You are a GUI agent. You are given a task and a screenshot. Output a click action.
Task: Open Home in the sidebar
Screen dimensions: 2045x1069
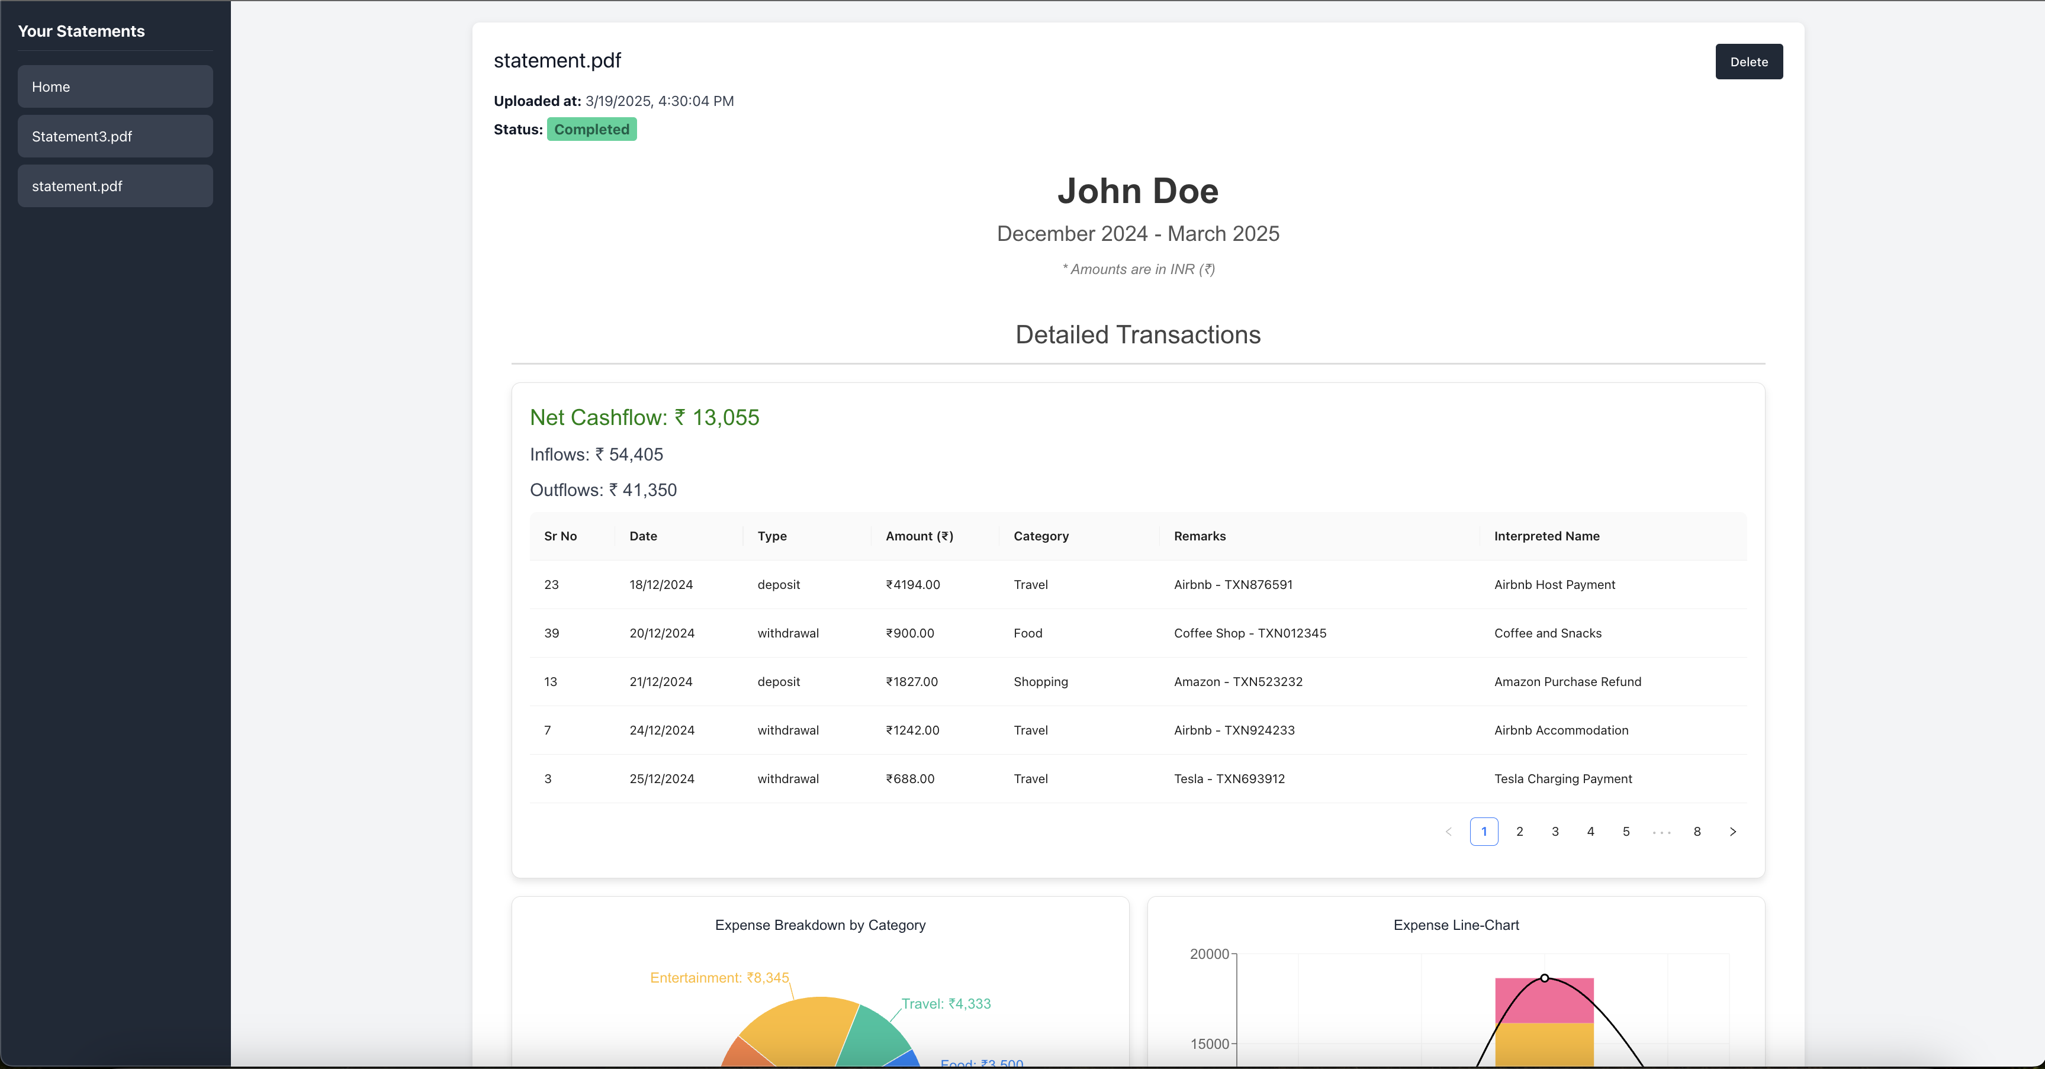[115, 86]
